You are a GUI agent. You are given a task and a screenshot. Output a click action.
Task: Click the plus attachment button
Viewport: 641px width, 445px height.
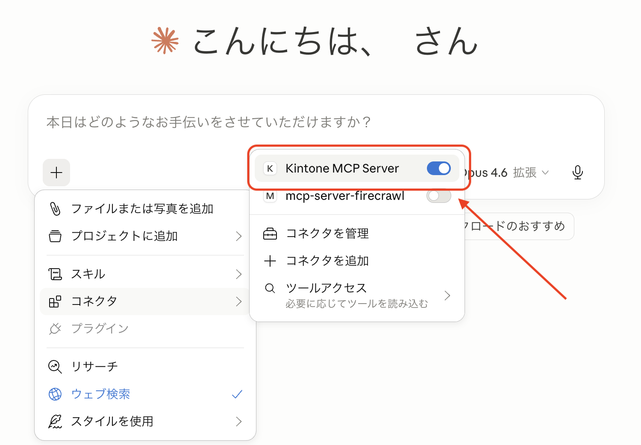coord(56,173)
